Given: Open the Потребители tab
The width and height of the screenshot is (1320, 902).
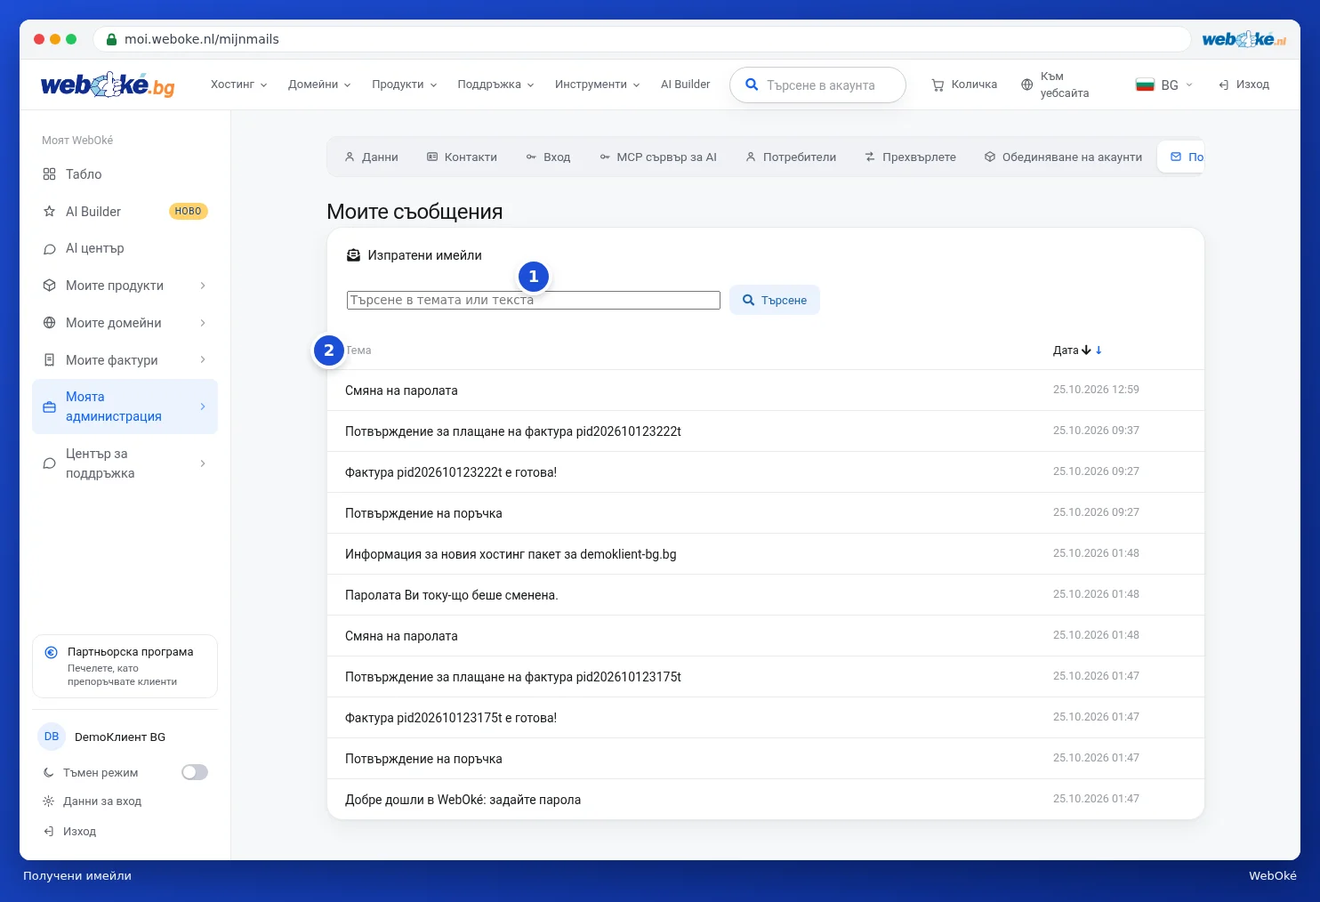Looking at the screenshot, I should pos(791,157).
